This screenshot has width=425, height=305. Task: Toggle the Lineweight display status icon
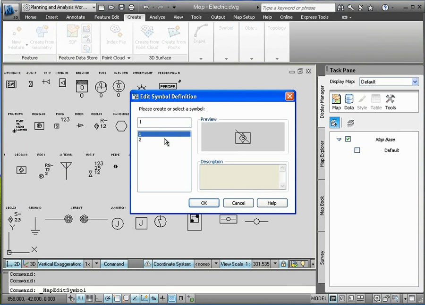[x=162, y=298]
